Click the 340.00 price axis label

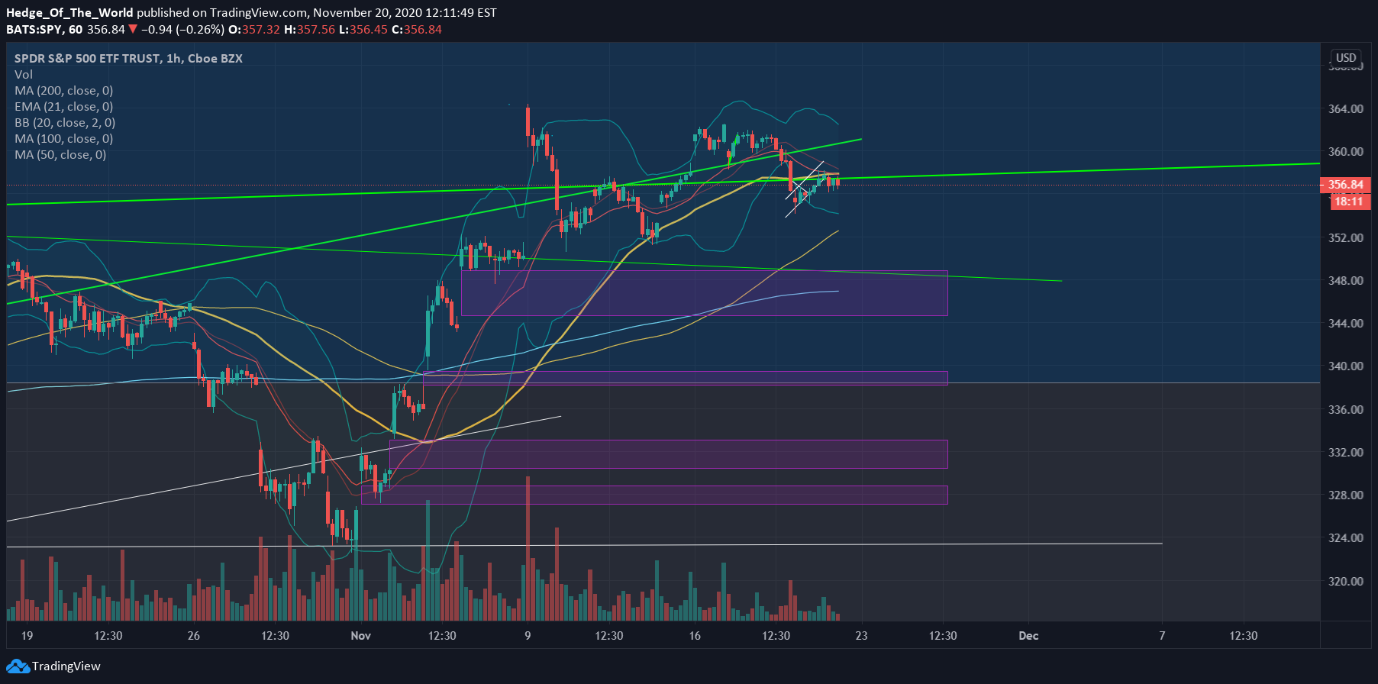[1346, 366]
